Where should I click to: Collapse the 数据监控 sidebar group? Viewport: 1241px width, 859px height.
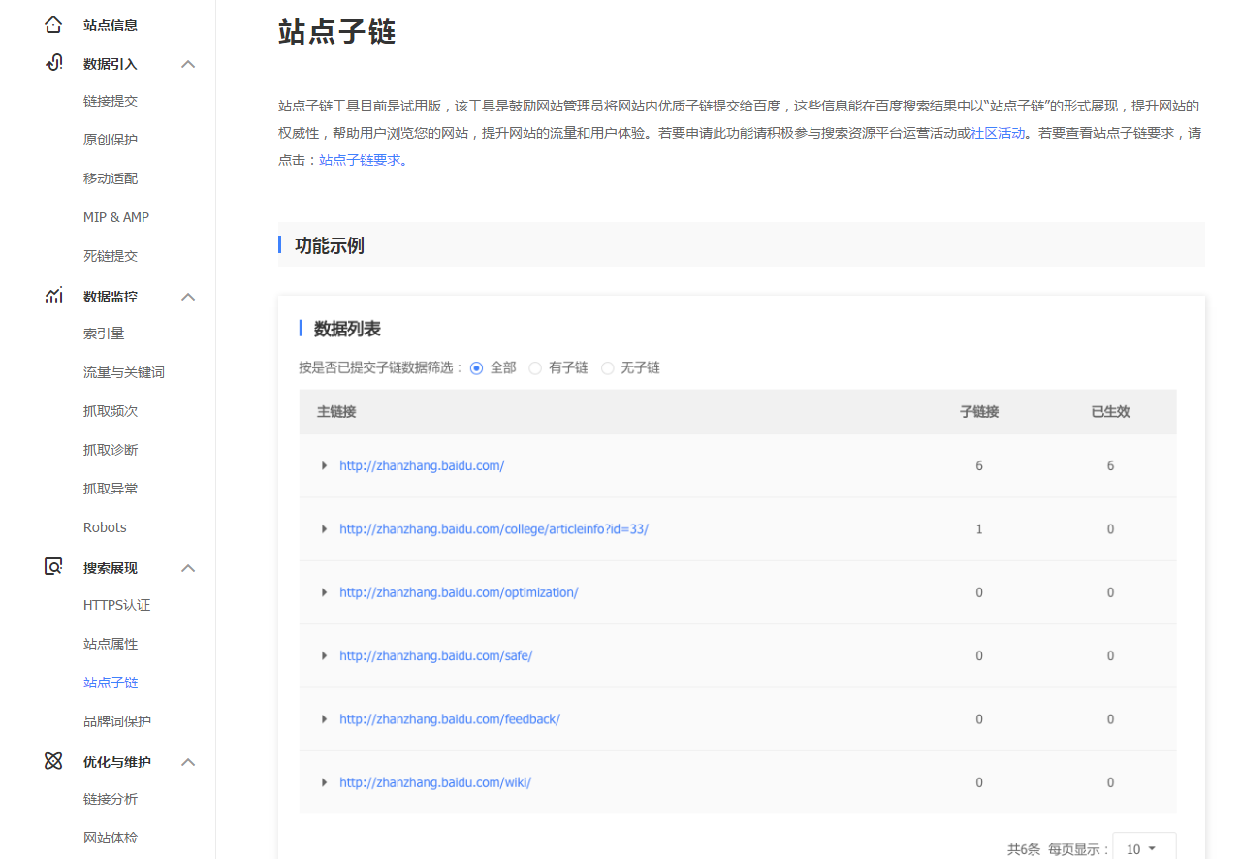coord(188,296)
